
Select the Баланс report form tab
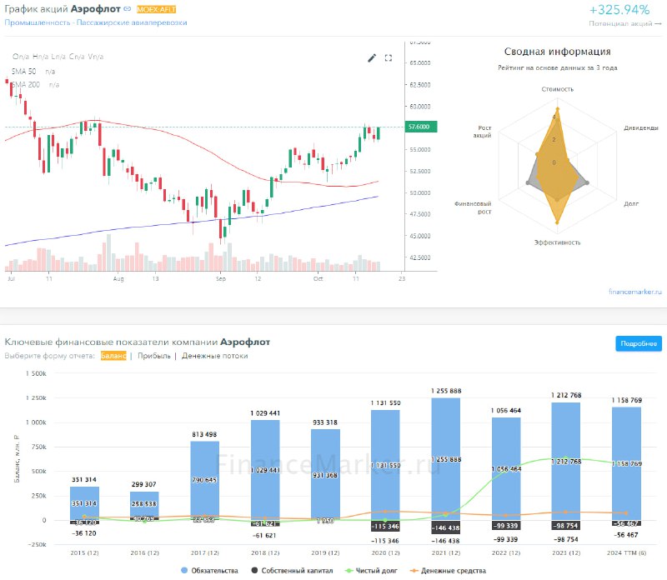(x=113, y=356)
